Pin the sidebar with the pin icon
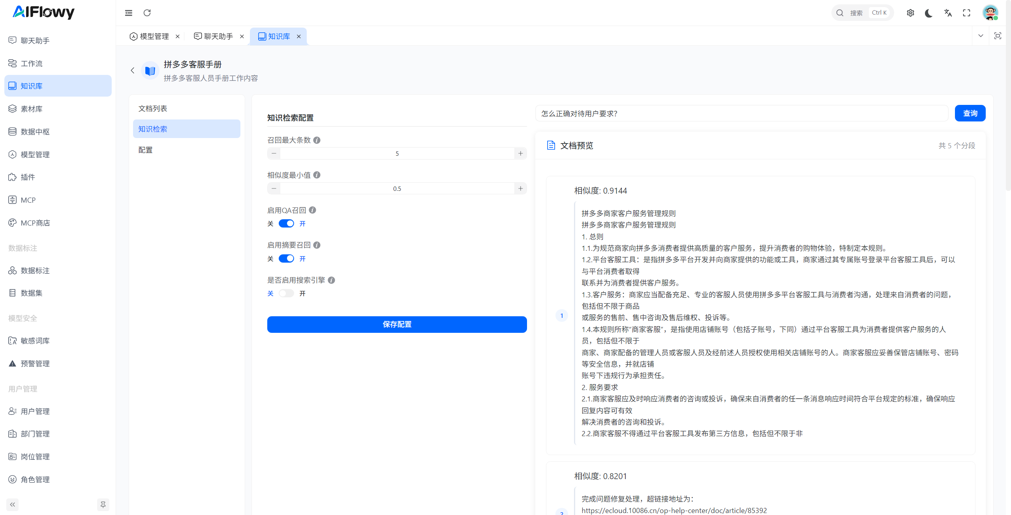This screenshot has height=515, width=1011. click(x=103, y=504)
